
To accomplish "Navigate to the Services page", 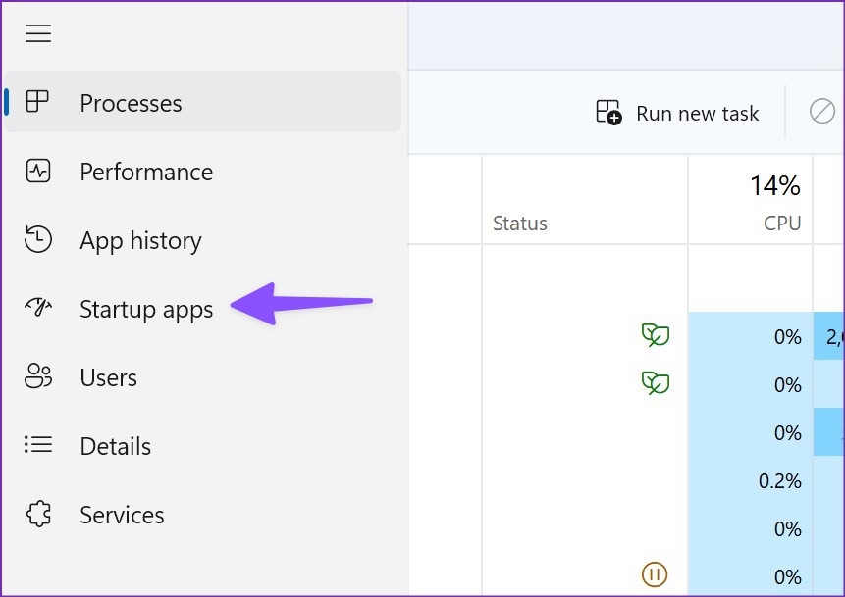I will coord(122,515).
